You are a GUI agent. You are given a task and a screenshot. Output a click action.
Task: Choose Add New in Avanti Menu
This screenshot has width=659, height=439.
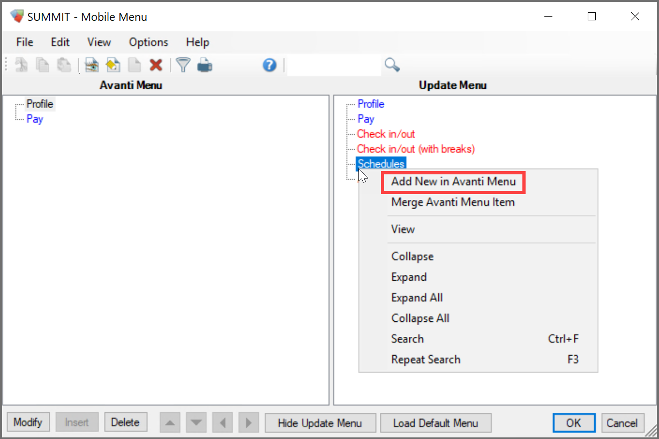point(453,182)
